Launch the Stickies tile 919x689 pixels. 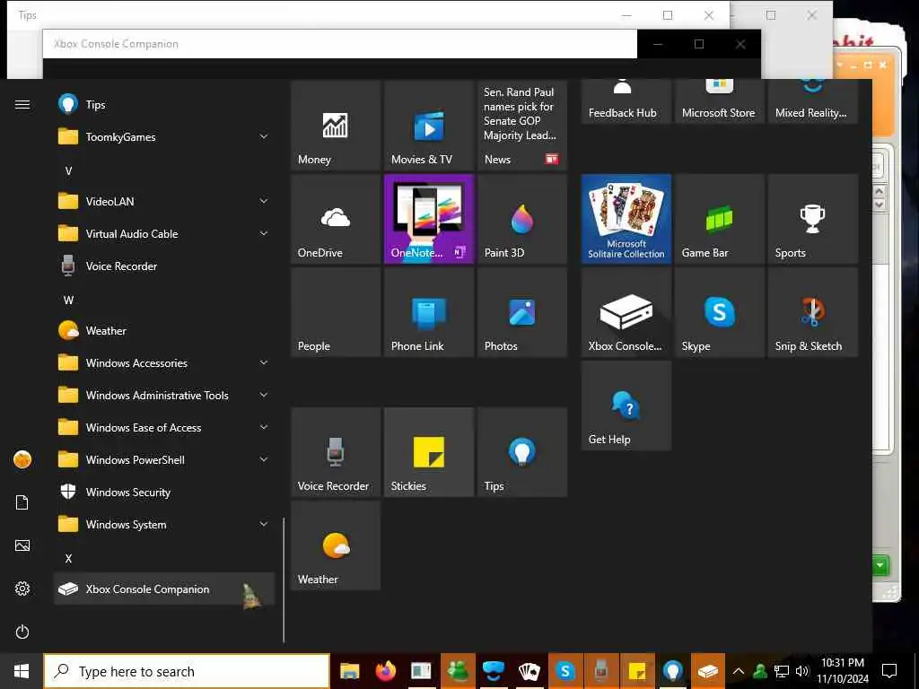coord(428,452)
